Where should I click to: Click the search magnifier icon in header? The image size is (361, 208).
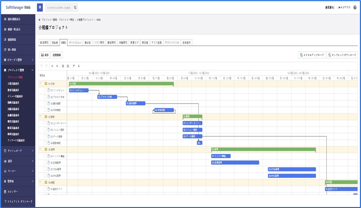[x=75, y=8]
